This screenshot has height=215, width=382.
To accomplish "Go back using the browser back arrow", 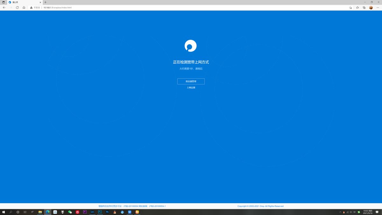I will [x=4, y=7].
